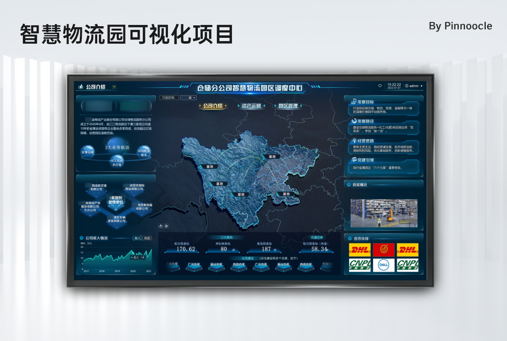Click the company logo icon beside 公司介绍
Viewport: 507px width, 341px height.
click(x=81, y=87)
